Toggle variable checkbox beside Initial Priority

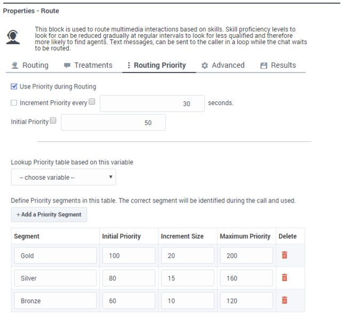[53, 121]
